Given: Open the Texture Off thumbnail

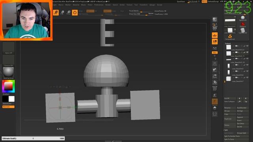Looking at the screenshot, I should (8, 60).
